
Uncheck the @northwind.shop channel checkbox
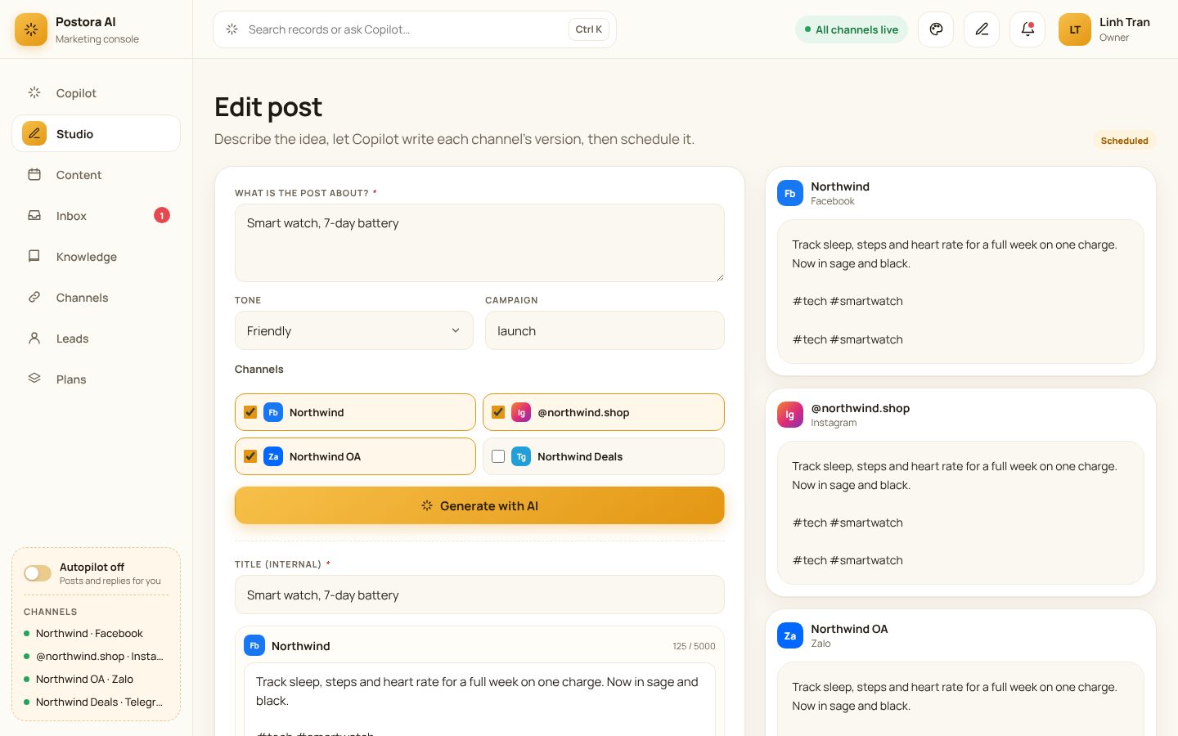(x=498, y=412)
